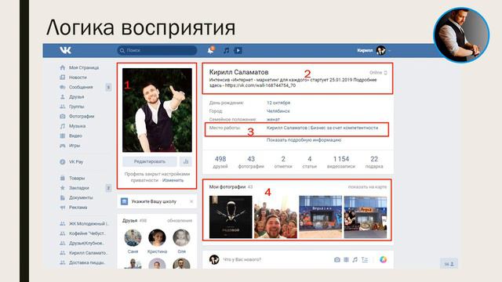Viewport: 502px width, 282px height.
Task: Click the Изменить privacy link
Action: (x=173, y=180)
